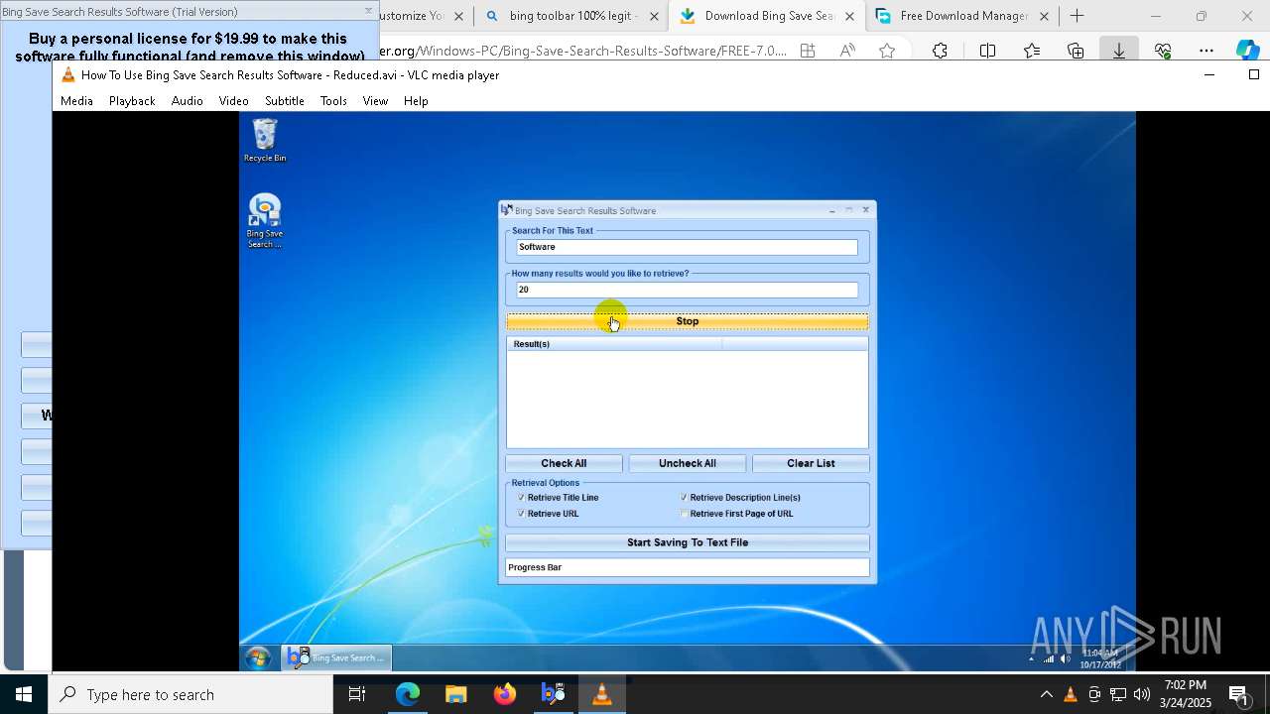Screen dimensions: 1270x714
Task: Click Bing Save Search taskbar button in video
Action: click(x=336, y=657)
